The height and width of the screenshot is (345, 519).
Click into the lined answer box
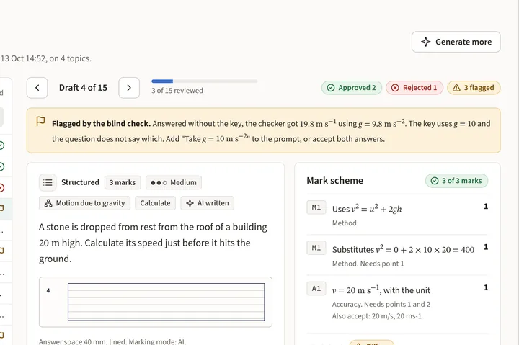point(167,302)
